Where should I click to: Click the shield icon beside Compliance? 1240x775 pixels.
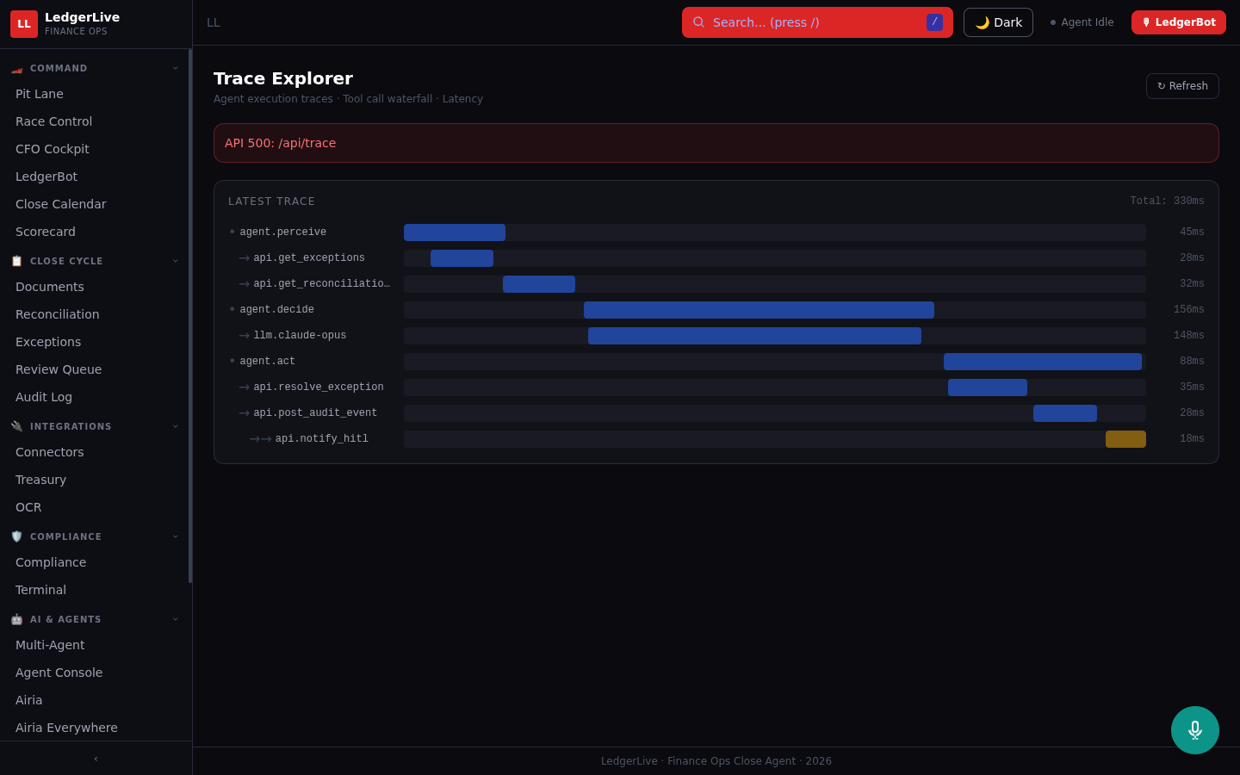coord(17,536)
